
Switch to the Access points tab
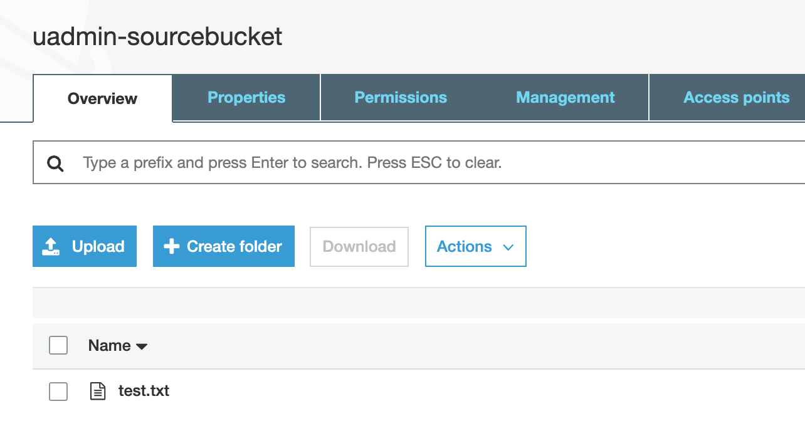(735, 98)
